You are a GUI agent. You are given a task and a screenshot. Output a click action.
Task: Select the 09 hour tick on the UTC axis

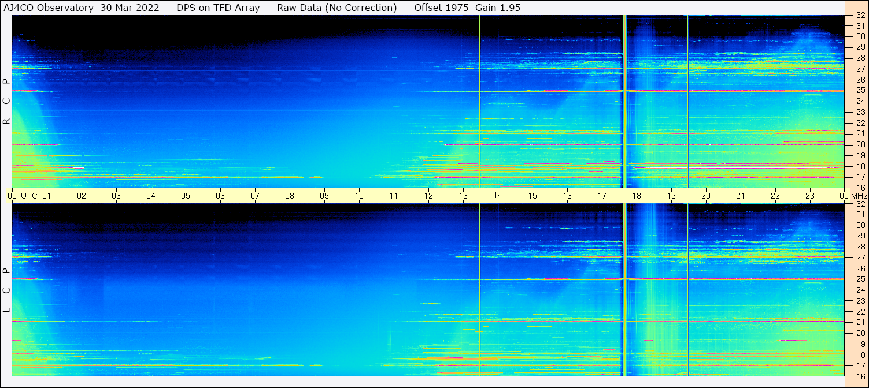pos(324,196)
